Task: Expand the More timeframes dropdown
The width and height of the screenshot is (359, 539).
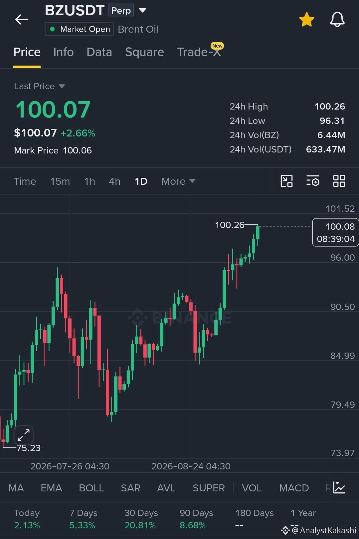Action: click(178, 181)
